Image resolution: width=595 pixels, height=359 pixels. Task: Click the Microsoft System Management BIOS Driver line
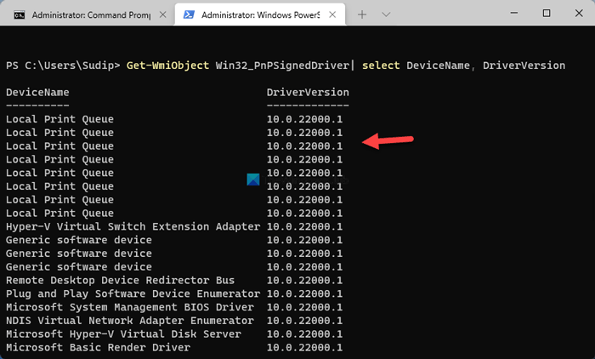[x=129, y=307]
